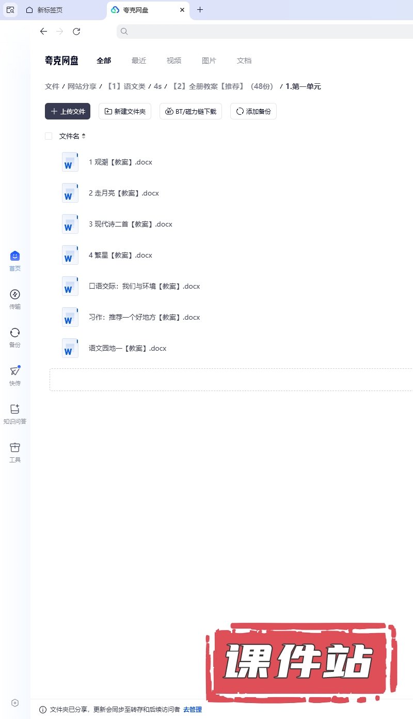Click the 上传文件 upload button
This screenshot has height=719, width=413.
(68, 111)
